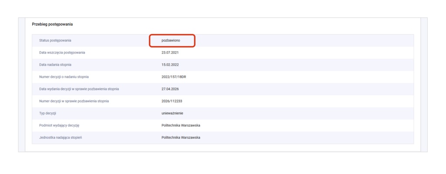The image size is (446, 174).
Task: Click the 'Data wszczęcia postępowania' label
Action: tap(62, 53)
